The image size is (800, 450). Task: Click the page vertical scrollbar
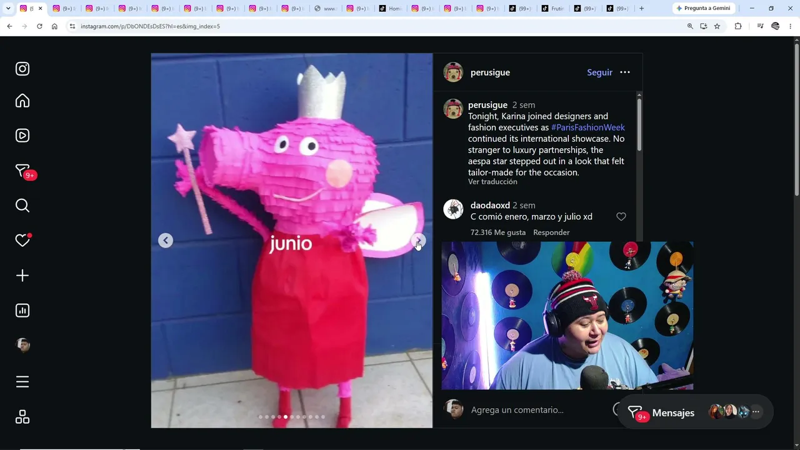pos(796,119)
